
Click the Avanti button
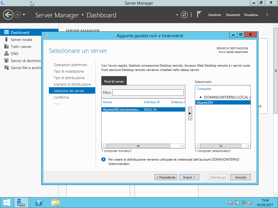[189, 177]
